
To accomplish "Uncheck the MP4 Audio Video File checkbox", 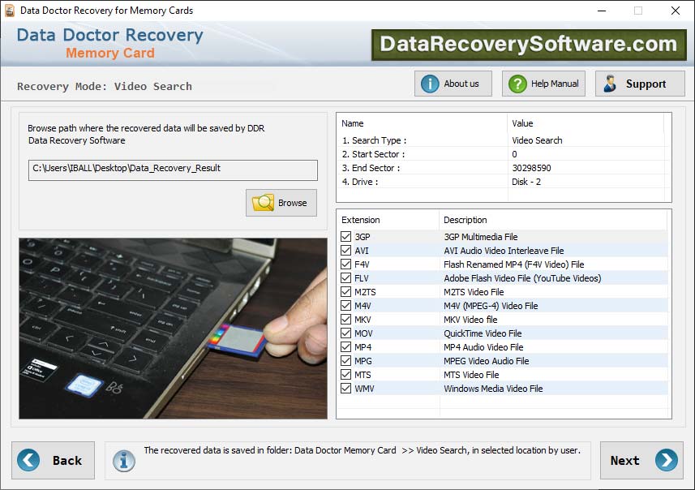I will coord(345,346).
